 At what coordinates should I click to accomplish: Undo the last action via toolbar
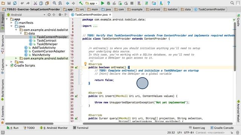pyautogui.click(x=22, y=3)
